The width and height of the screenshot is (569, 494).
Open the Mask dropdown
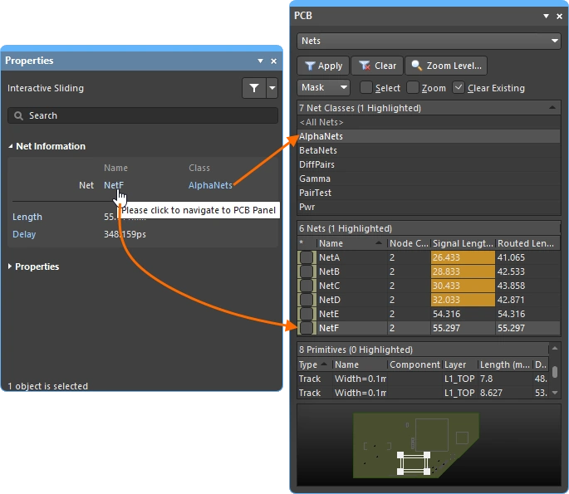(x=323, y=87)
